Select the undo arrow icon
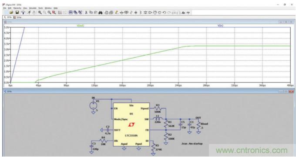296x157 pixels. pyautogui.click(x=164, y=13)
